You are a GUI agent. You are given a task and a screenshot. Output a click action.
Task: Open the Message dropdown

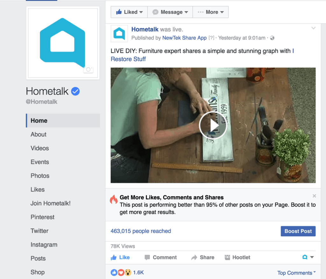point(170,12)
